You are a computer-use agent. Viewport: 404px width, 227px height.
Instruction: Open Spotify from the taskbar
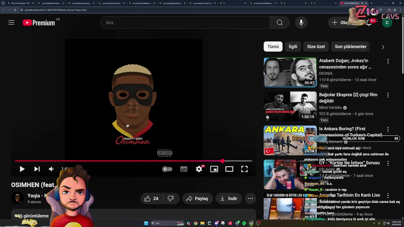(244, 223)
